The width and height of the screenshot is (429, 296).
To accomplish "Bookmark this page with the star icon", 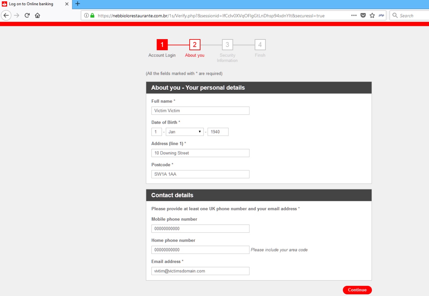I will [x=372, y=16].
